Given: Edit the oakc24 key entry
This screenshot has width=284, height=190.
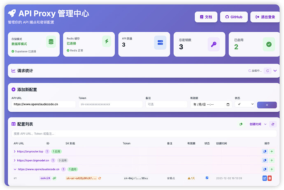Looking at the screenshot, I should pos(265,178).
